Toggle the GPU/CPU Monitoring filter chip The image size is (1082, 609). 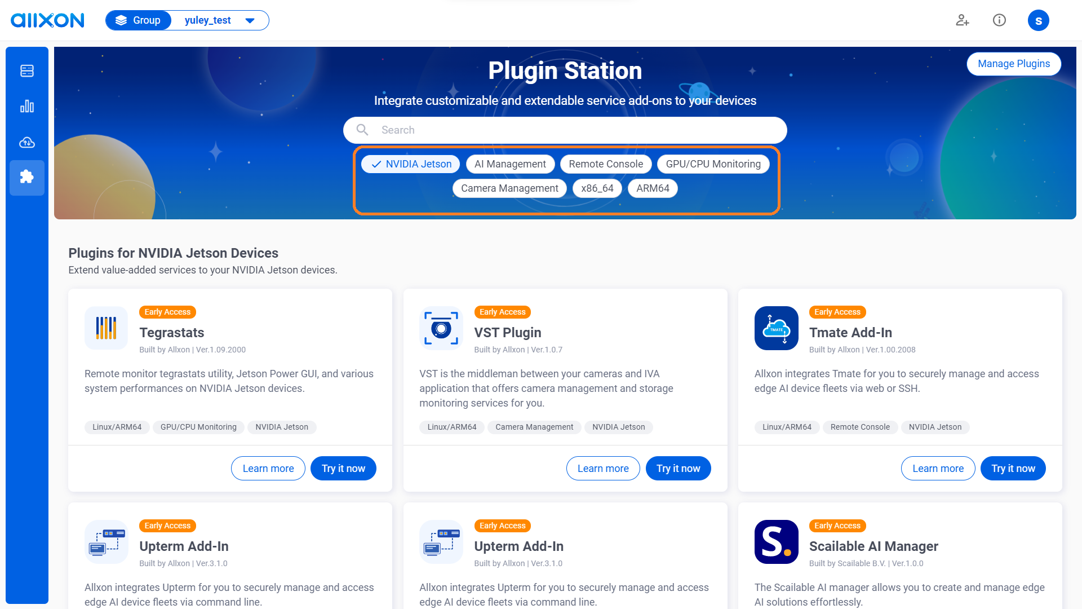[713, 164]
